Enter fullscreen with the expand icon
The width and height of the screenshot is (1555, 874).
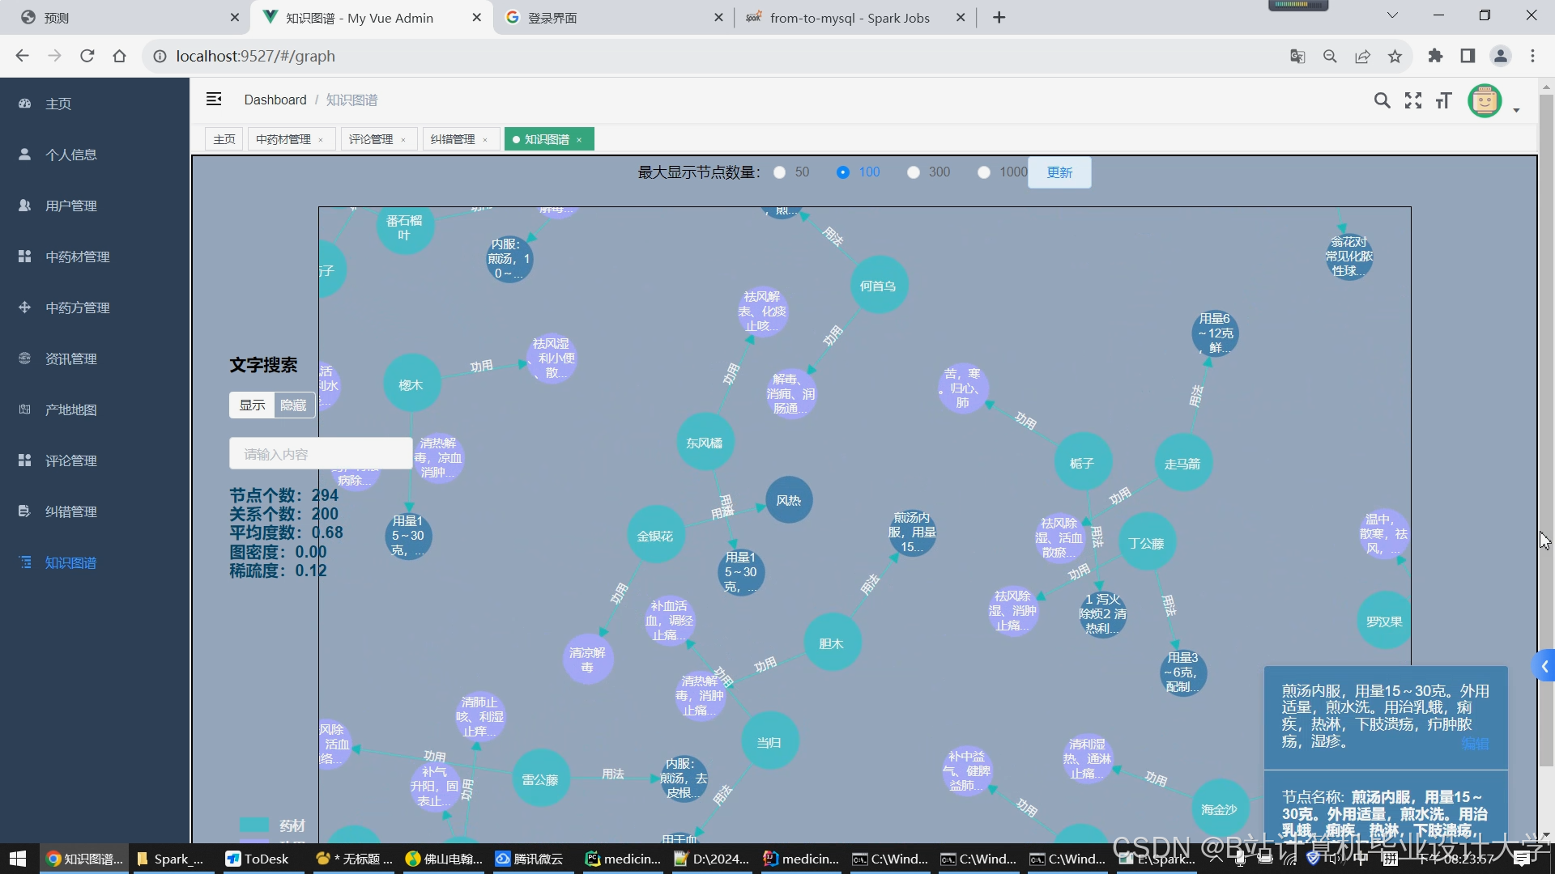tap(1412, 100)
